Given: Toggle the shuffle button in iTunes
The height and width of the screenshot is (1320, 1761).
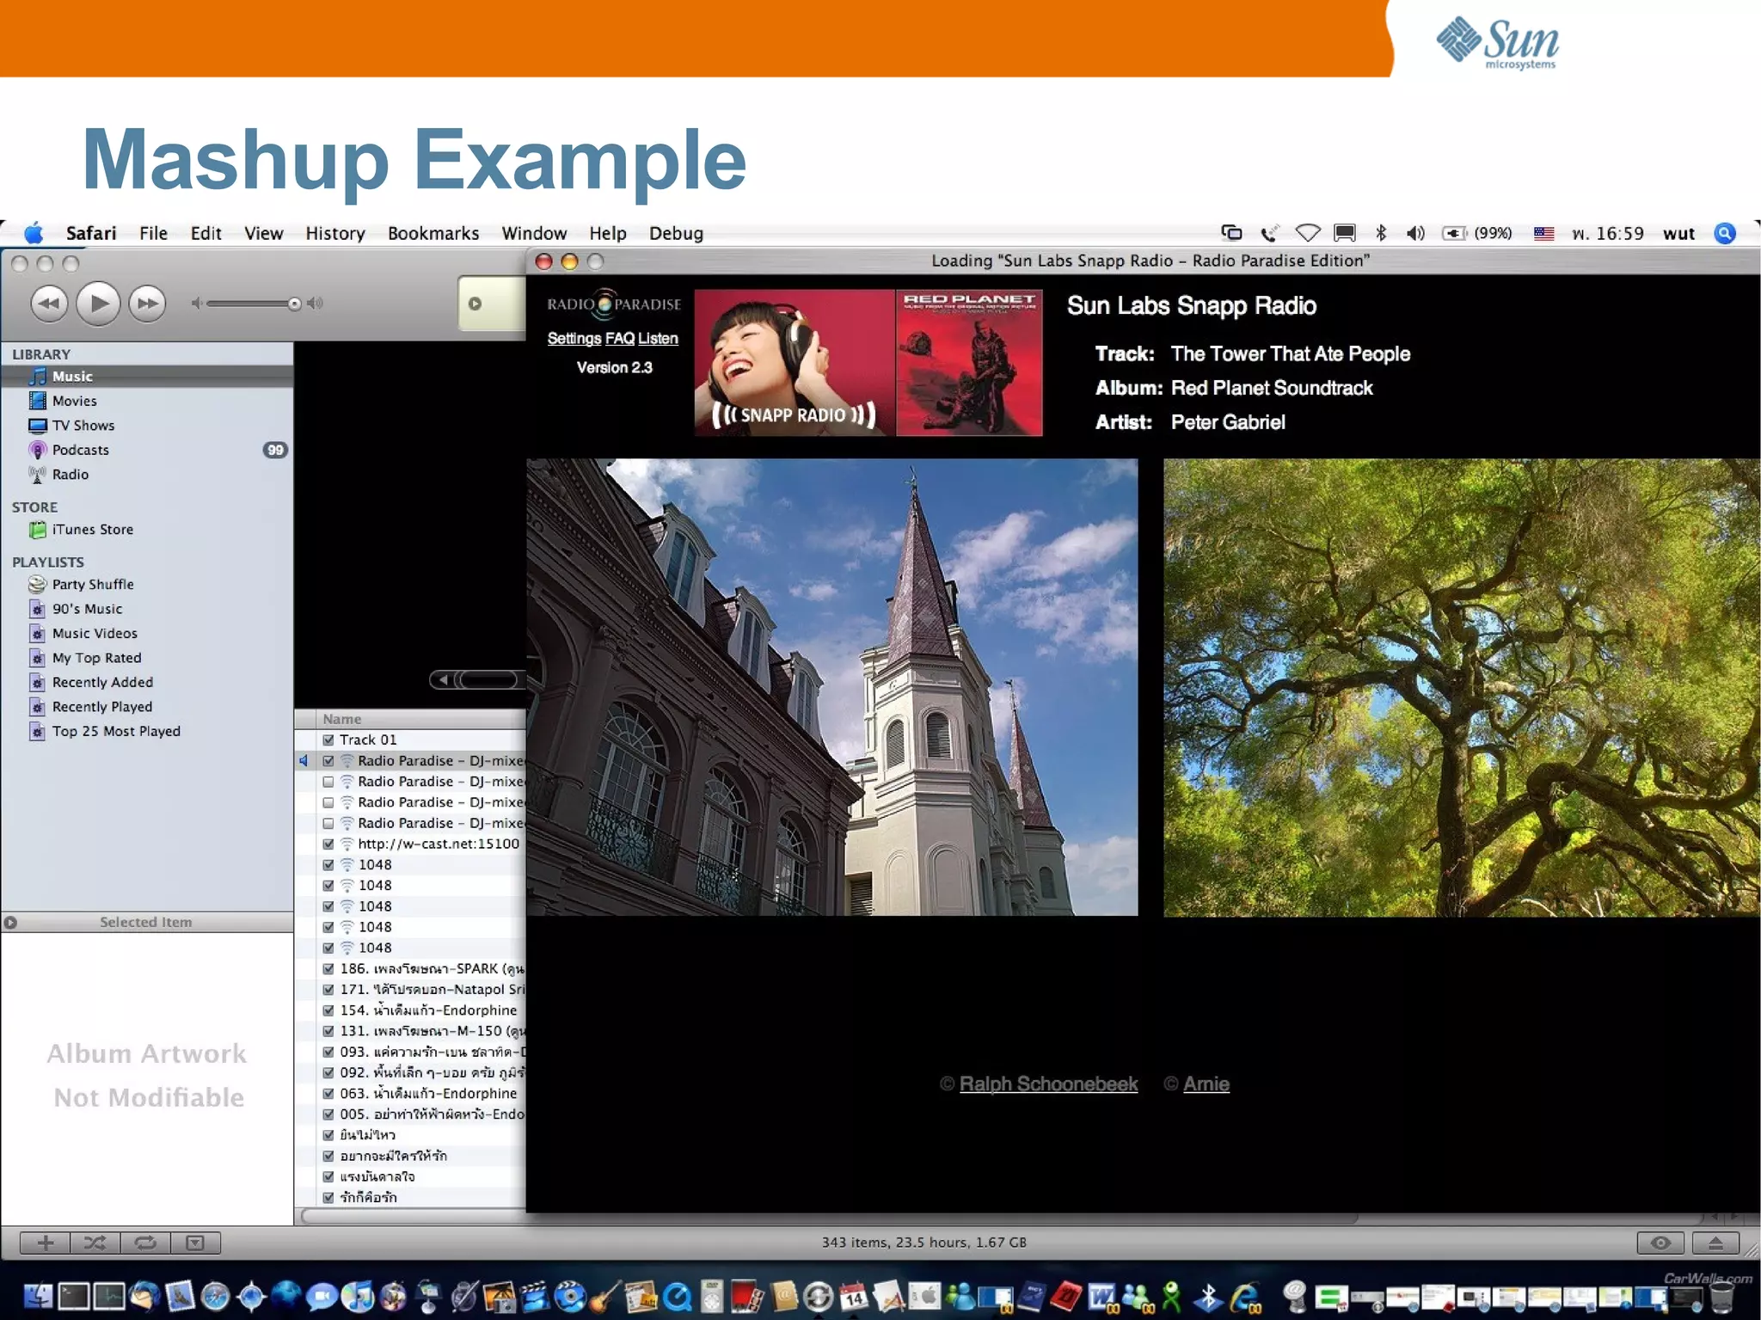Looking at the screenshot, I should pos(95,1243).
